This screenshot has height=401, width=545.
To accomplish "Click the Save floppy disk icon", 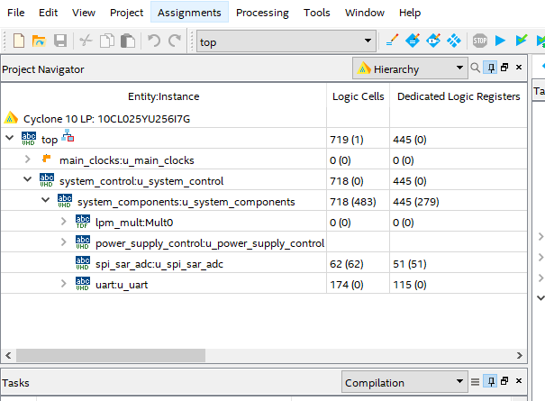I will (60, 41).
